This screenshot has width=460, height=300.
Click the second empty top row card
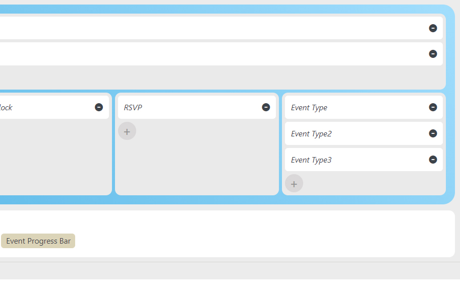221,54
